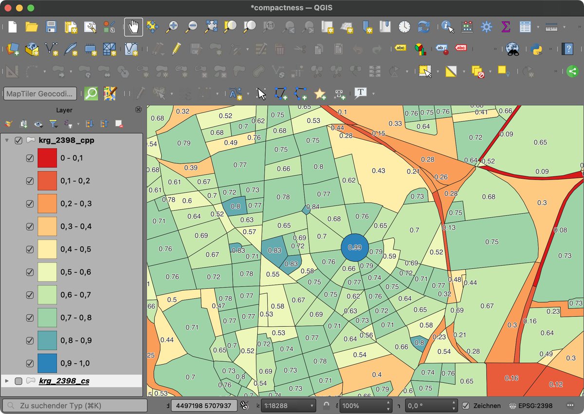
Task: Toggle the Zeichnen render checkbox
Action: point(466,405)
